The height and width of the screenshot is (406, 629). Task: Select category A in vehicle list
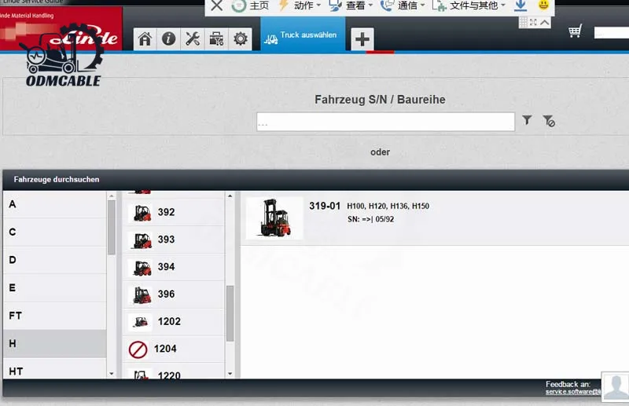(x=54, y=204)
